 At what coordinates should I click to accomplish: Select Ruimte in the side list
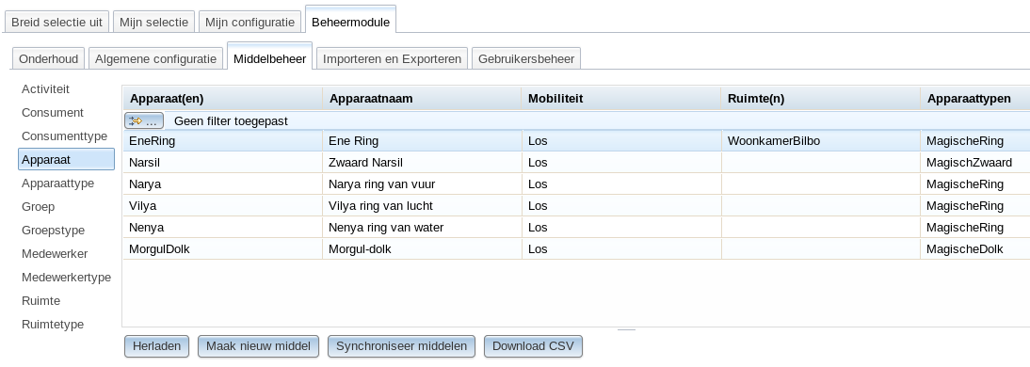point(40,301)
